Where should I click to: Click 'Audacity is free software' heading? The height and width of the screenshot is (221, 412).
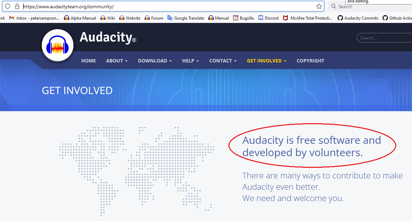click(x=311, y=146)
